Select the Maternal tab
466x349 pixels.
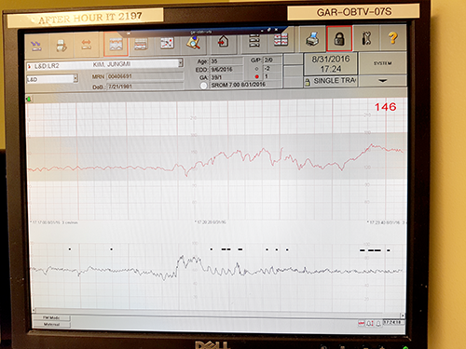tap(51, 325)
